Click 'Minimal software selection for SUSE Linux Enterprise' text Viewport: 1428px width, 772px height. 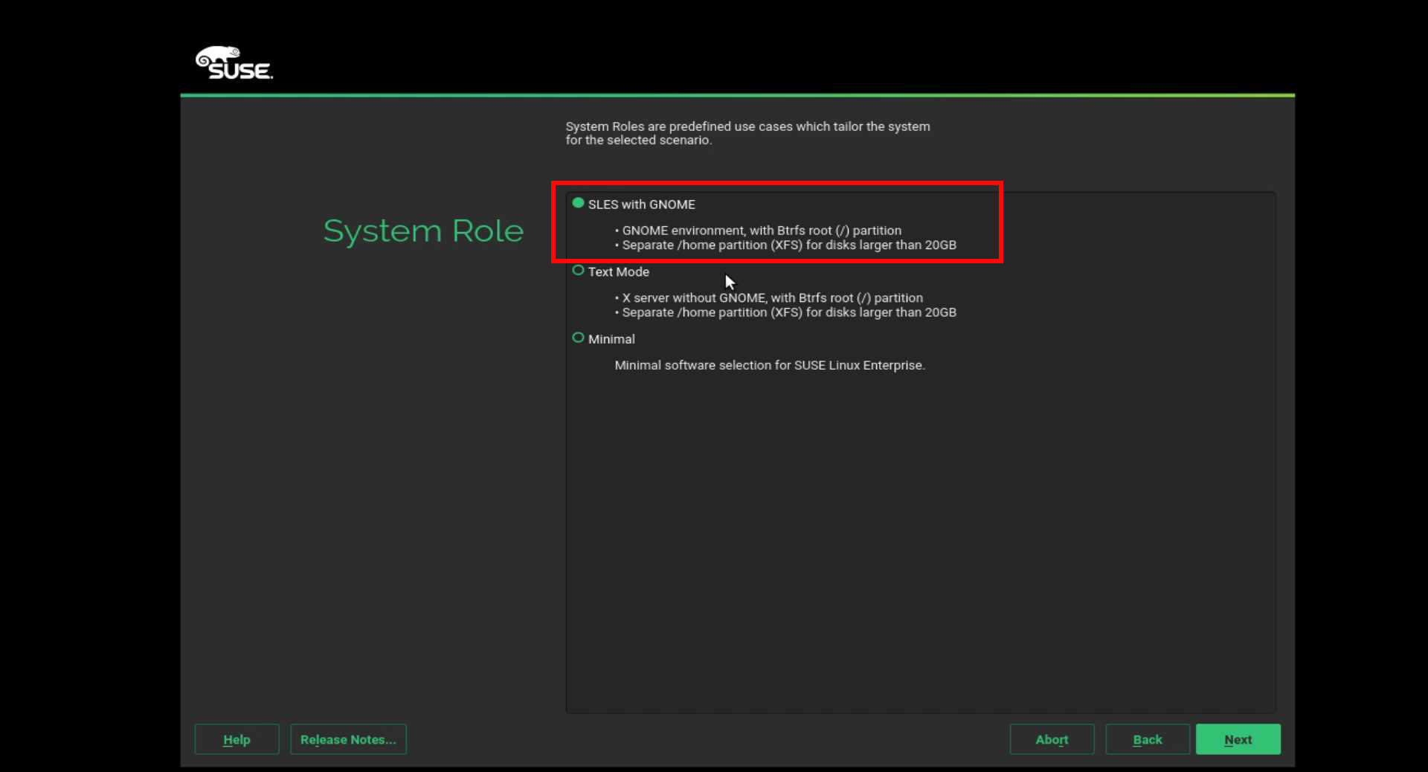pos(770,365)
